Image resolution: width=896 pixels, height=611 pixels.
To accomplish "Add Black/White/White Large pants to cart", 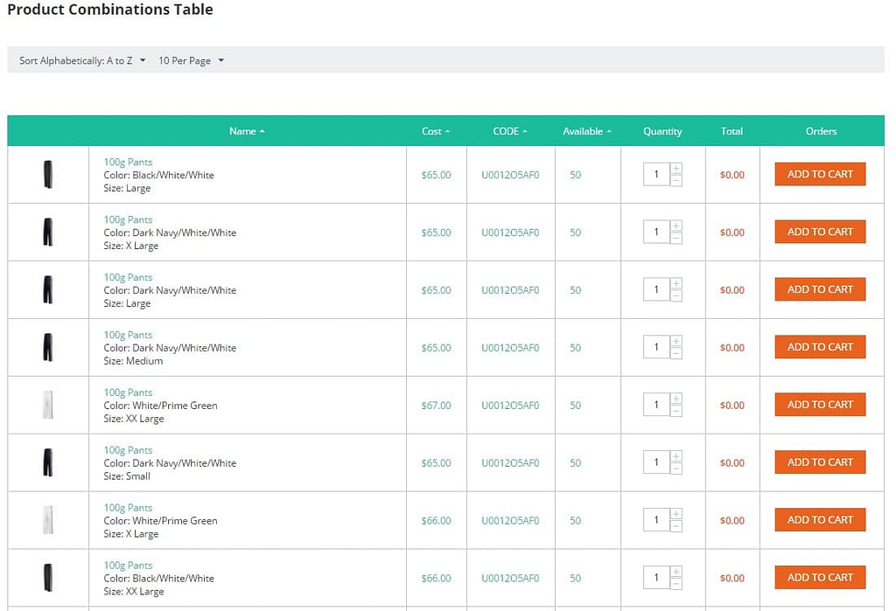I will pyautogui.click(x=820, y=174).
